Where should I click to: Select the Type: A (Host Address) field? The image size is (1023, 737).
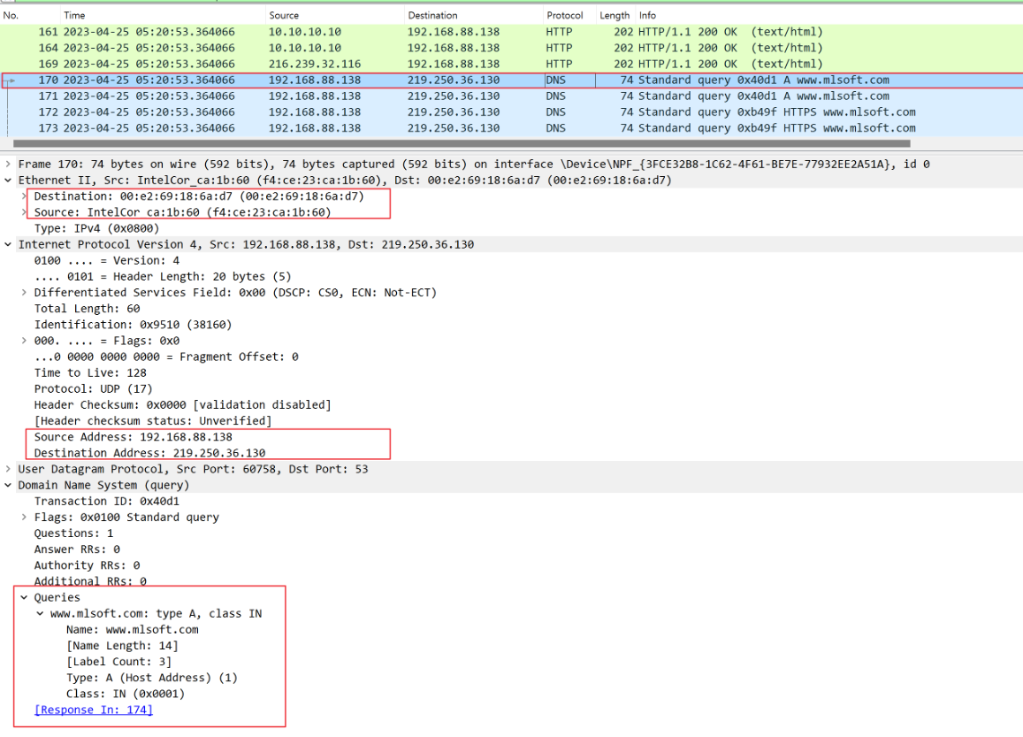(x=151, y=678)
